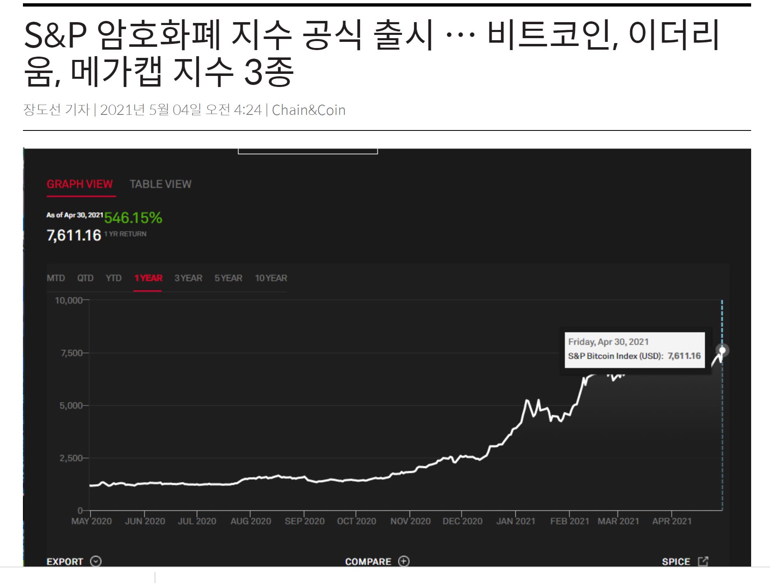Click the 10,000 y-axis label

click(69, 300)
